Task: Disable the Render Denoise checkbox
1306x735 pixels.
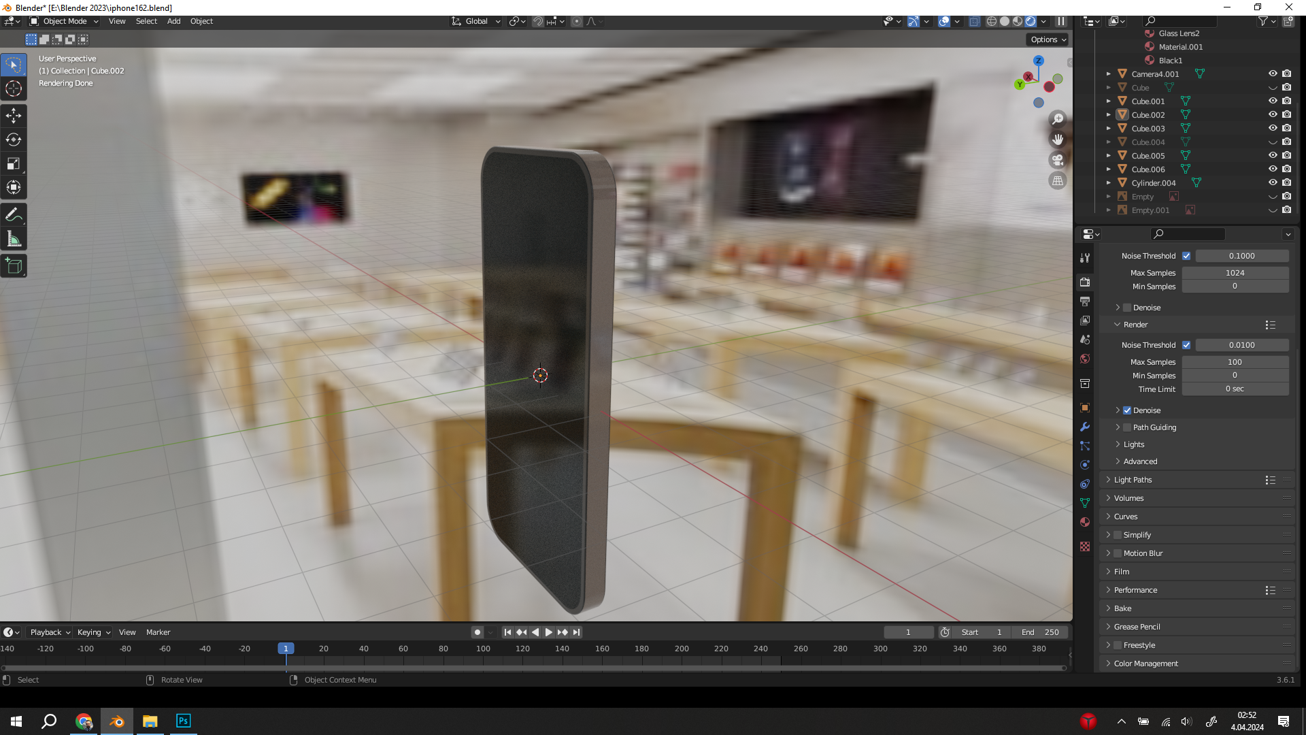Action: tap(1127, 410)
